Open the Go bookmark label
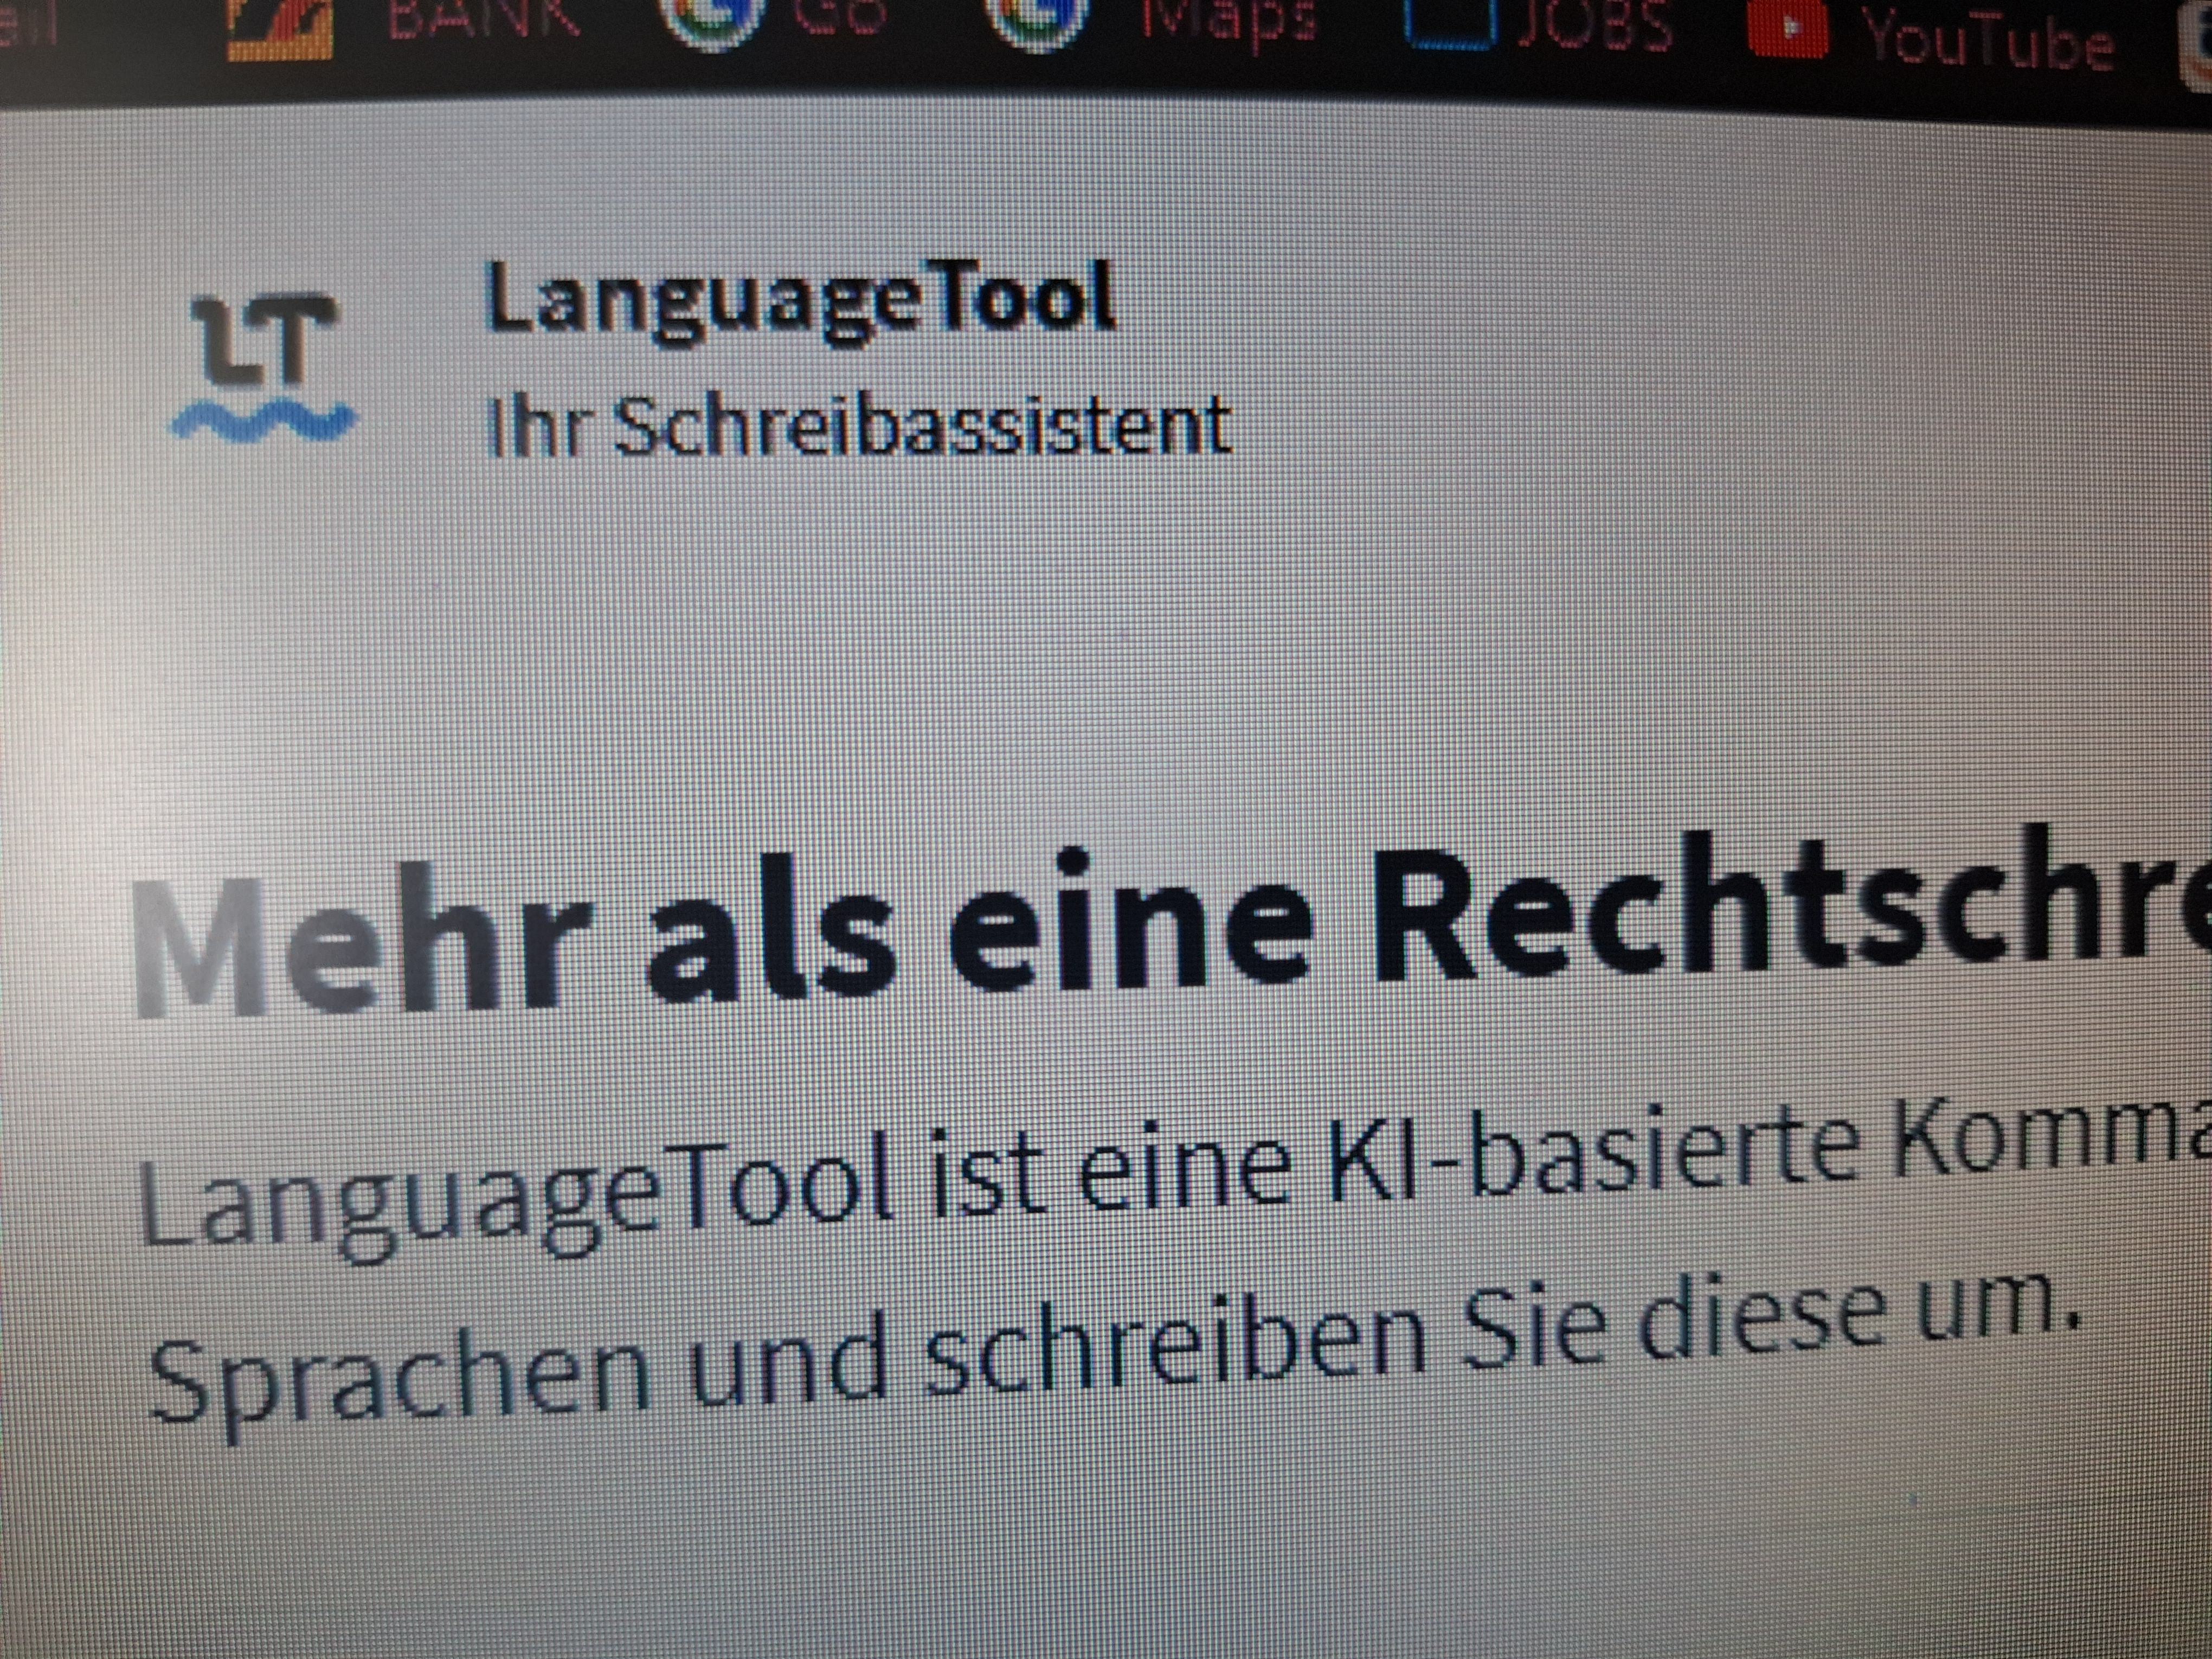 click(x=840, y=18)
